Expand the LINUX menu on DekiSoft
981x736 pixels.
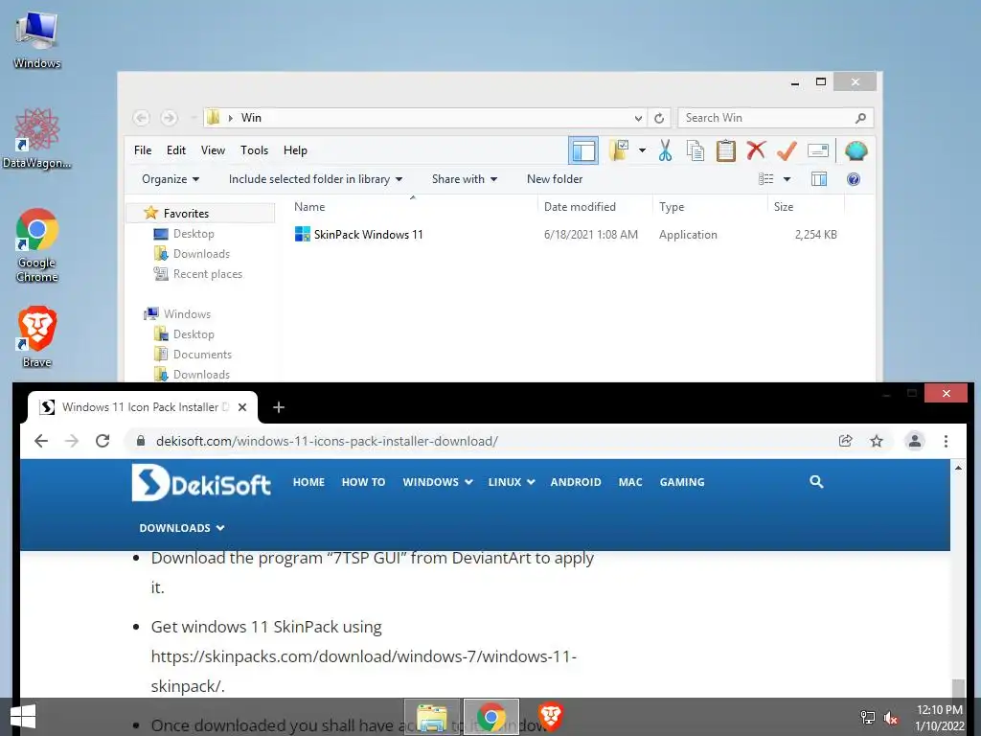(512, 482)
